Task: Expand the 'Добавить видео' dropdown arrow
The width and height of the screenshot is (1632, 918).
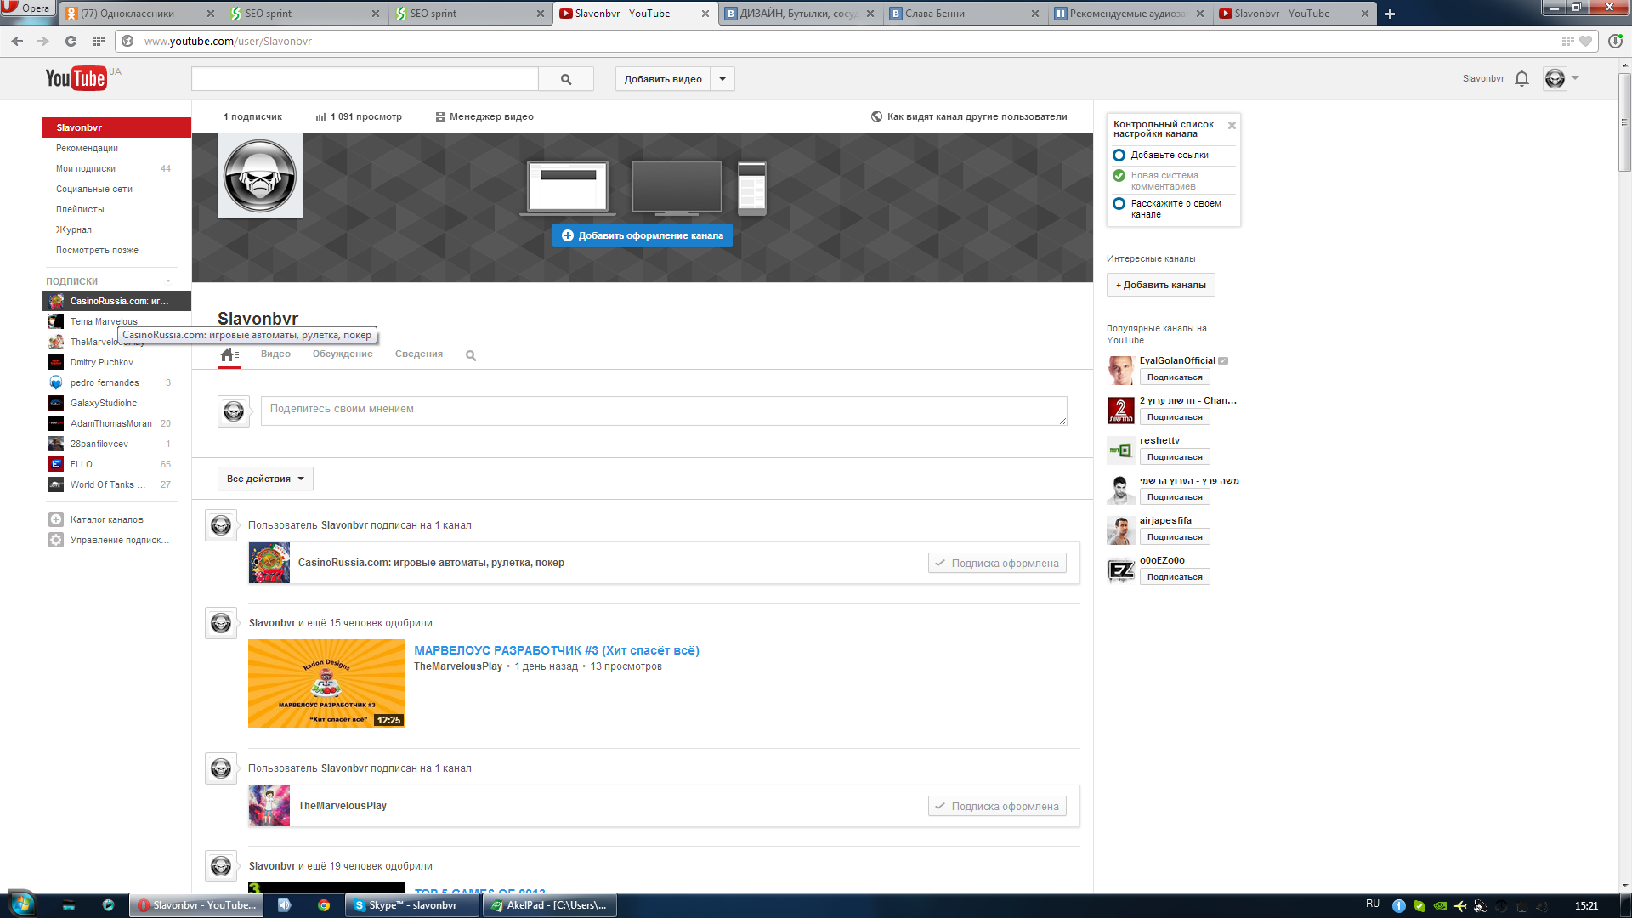Action: click(722, 79)
